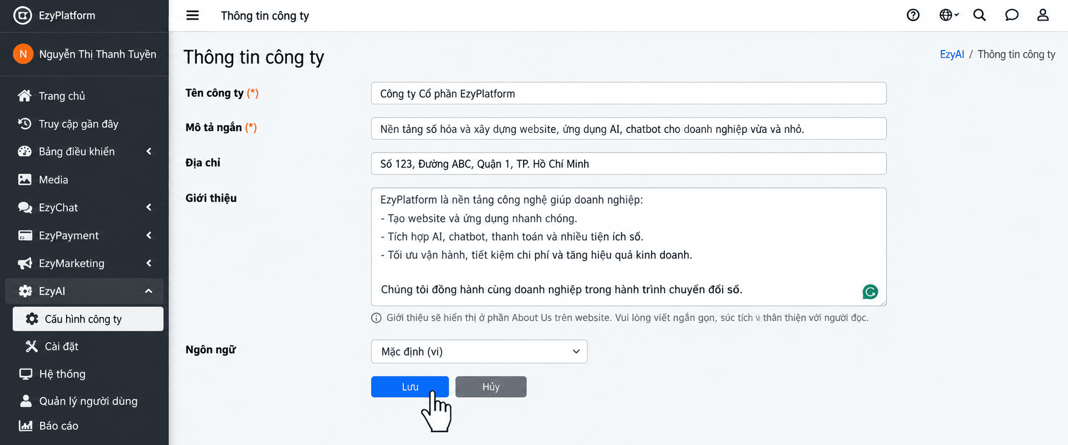Click the 'Ngôn ngữ' field label
The image size is (1068, 445).
tap(210, 350)
